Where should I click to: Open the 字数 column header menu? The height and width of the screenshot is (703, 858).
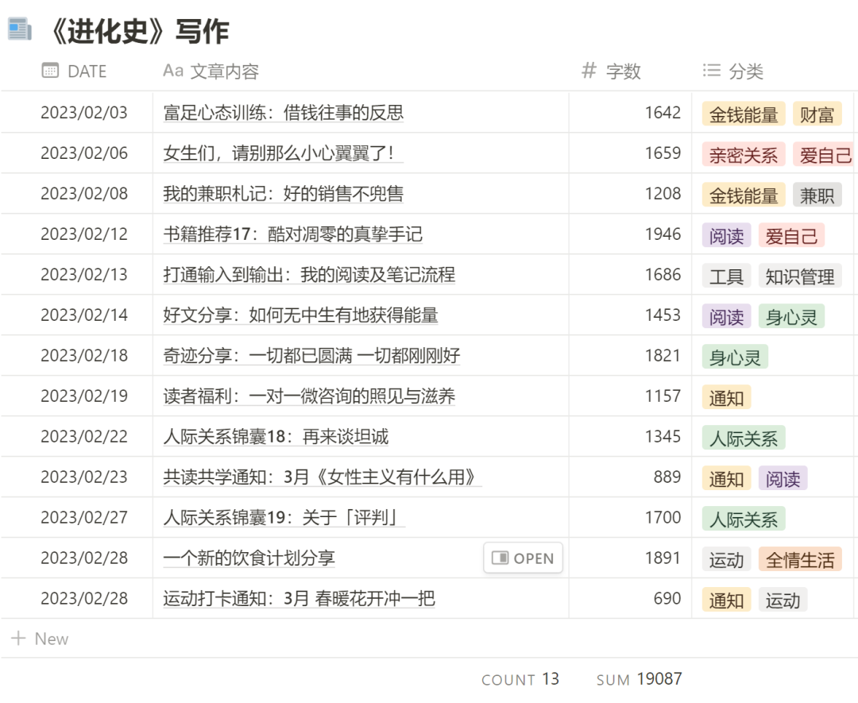pos(611,71)
